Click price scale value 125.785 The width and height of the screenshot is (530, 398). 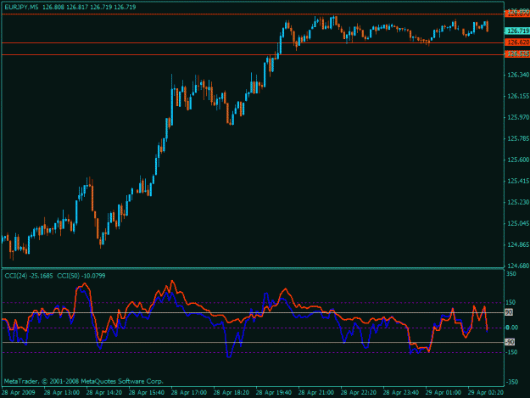pyautogui.click(x=518, y=138)
